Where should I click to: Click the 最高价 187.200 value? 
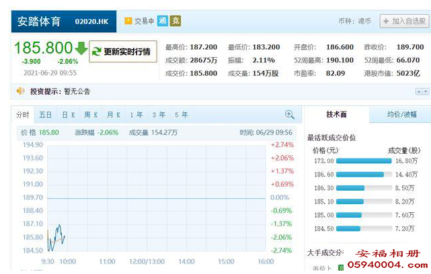(204, 47)
